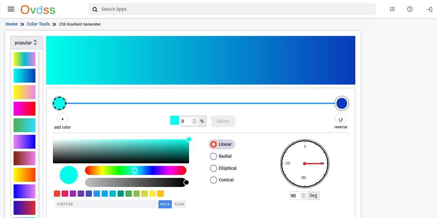Click the search magnifier icon

[95, 10]
